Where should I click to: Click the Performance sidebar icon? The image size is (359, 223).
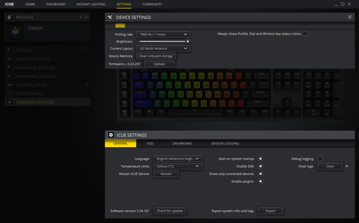(x=9, y=93)
